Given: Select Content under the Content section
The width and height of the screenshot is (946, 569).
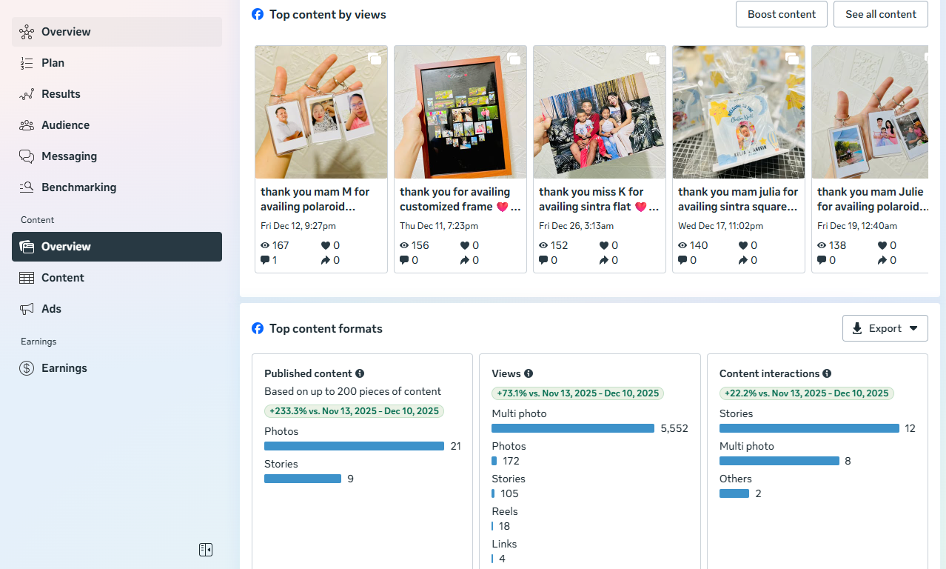Looking at the screenshot, I should [x=63, y=278].
